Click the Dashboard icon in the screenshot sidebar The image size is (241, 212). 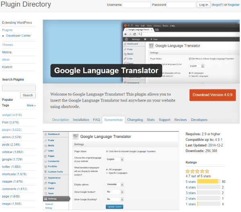[x=45, y=134]
